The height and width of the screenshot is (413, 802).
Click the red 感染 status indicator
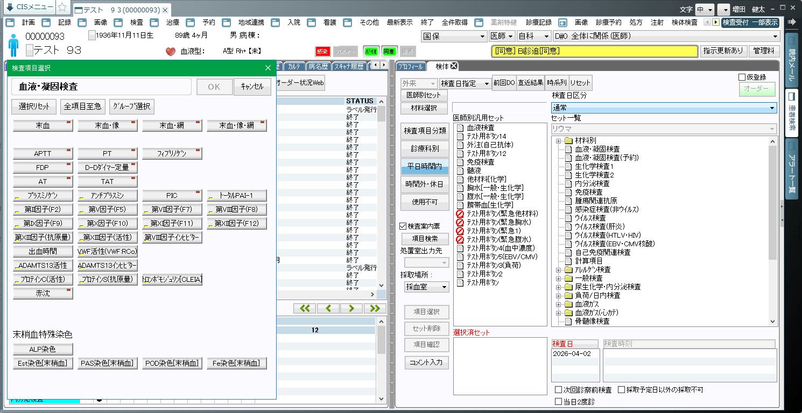(x=322, y=52)
